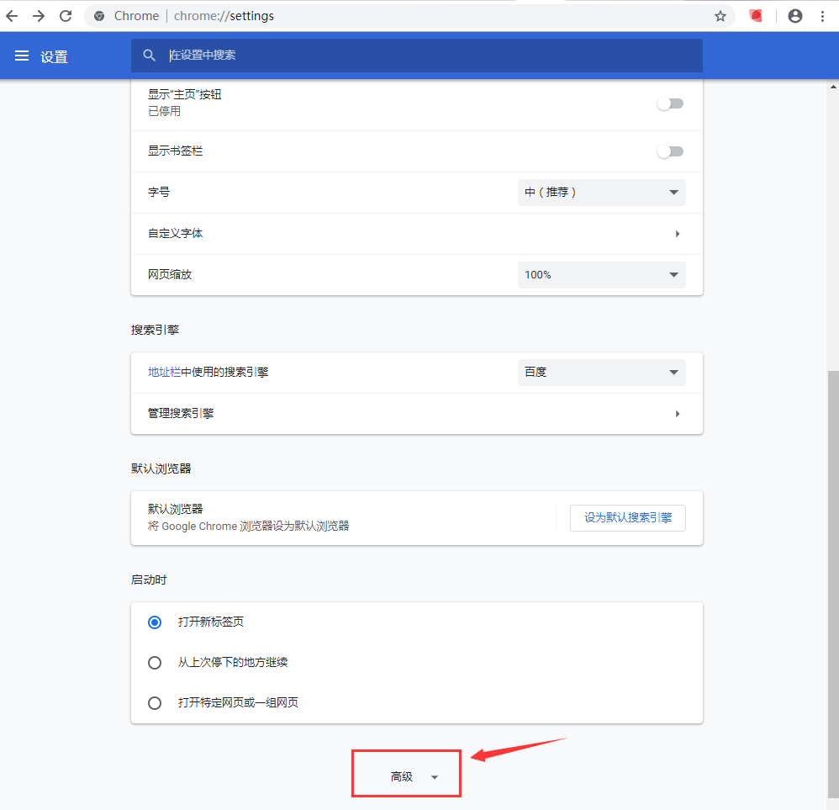Click the 设为默认搜索引擎 button
The image size is (839, 810).
(628, 518)
